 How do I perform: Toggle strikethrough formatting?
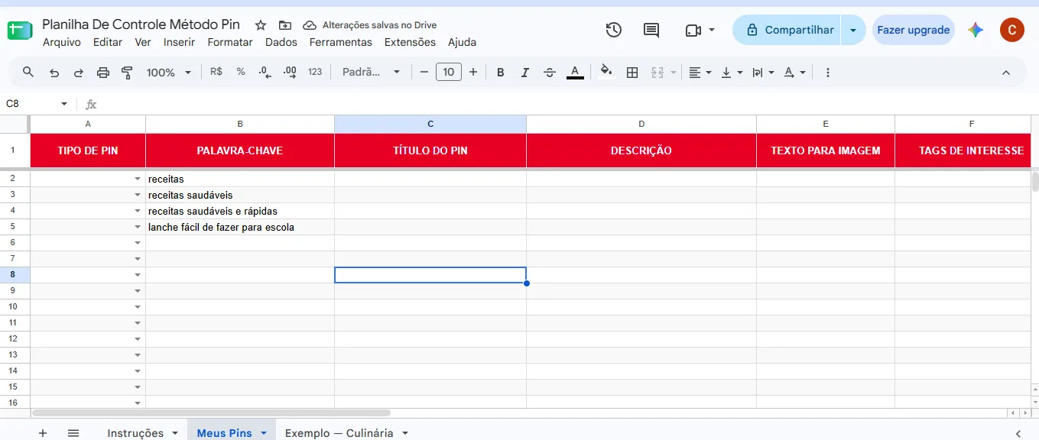[550, 72]
